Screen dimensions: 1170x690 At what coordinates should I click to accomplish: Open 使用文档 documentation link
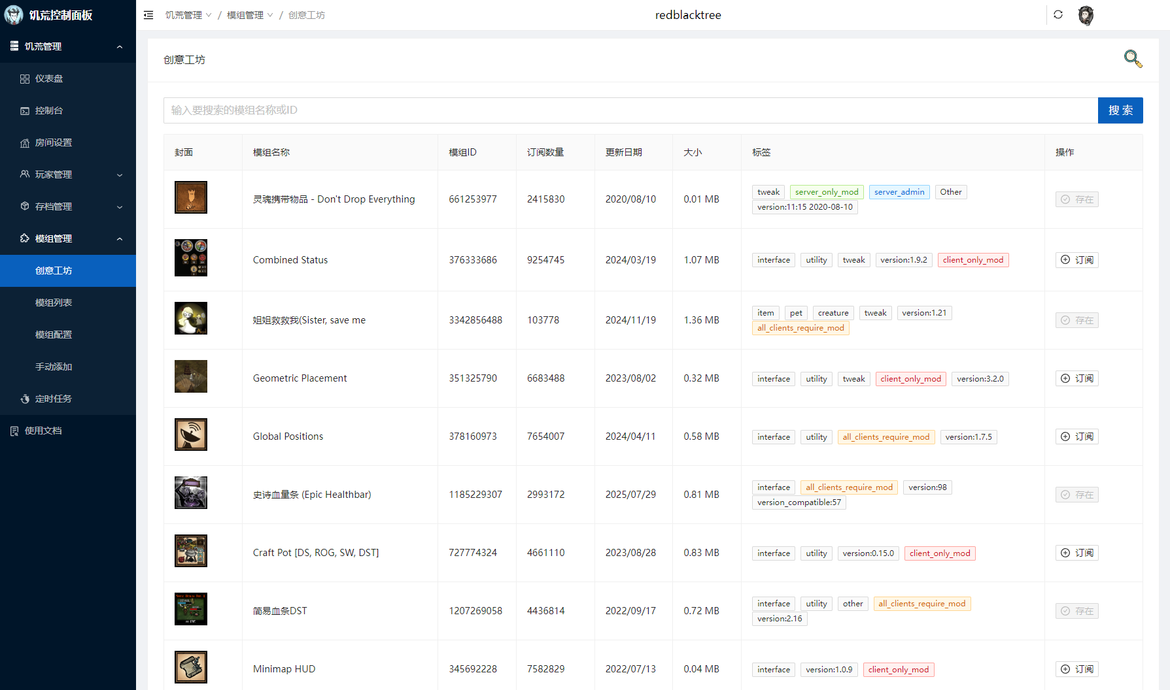[x=43, y=431]
